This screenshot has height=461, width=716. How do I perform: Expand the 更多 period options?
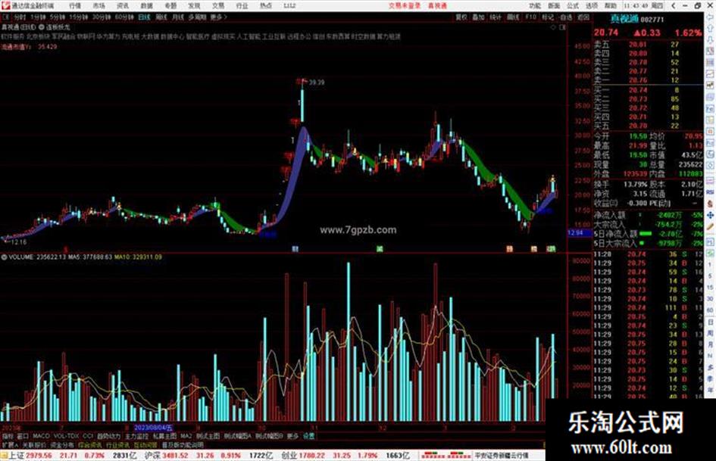point(218,17)
